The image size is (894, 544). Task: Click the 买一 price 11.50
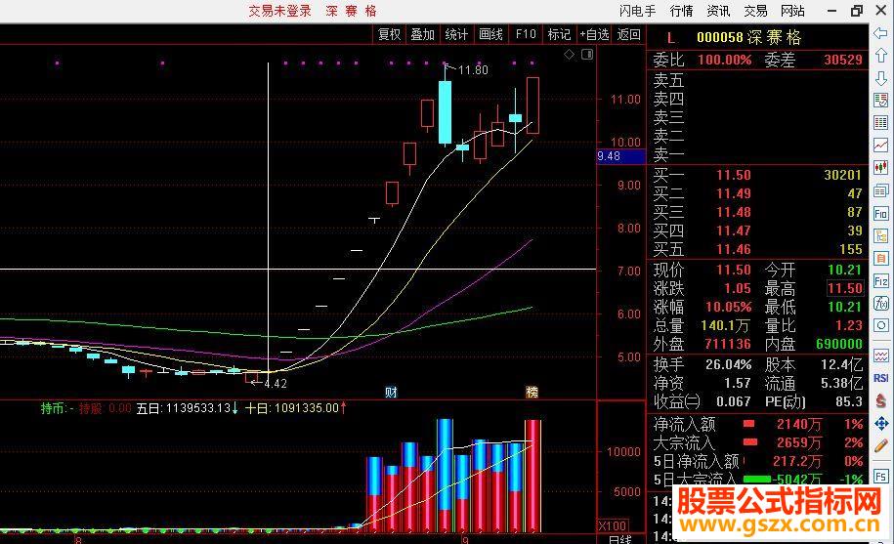pyautogui.click(x=733, y=175)
